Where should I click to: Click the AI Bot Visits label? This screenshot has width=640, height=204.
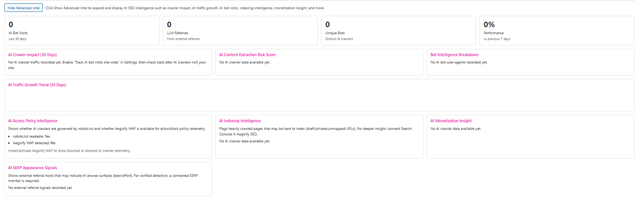[x=18, y=33]
